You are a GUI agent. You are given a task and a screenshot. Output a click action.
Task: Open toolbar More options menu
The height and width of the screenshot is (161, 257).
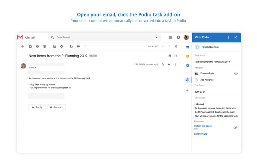tap(85, 46)
